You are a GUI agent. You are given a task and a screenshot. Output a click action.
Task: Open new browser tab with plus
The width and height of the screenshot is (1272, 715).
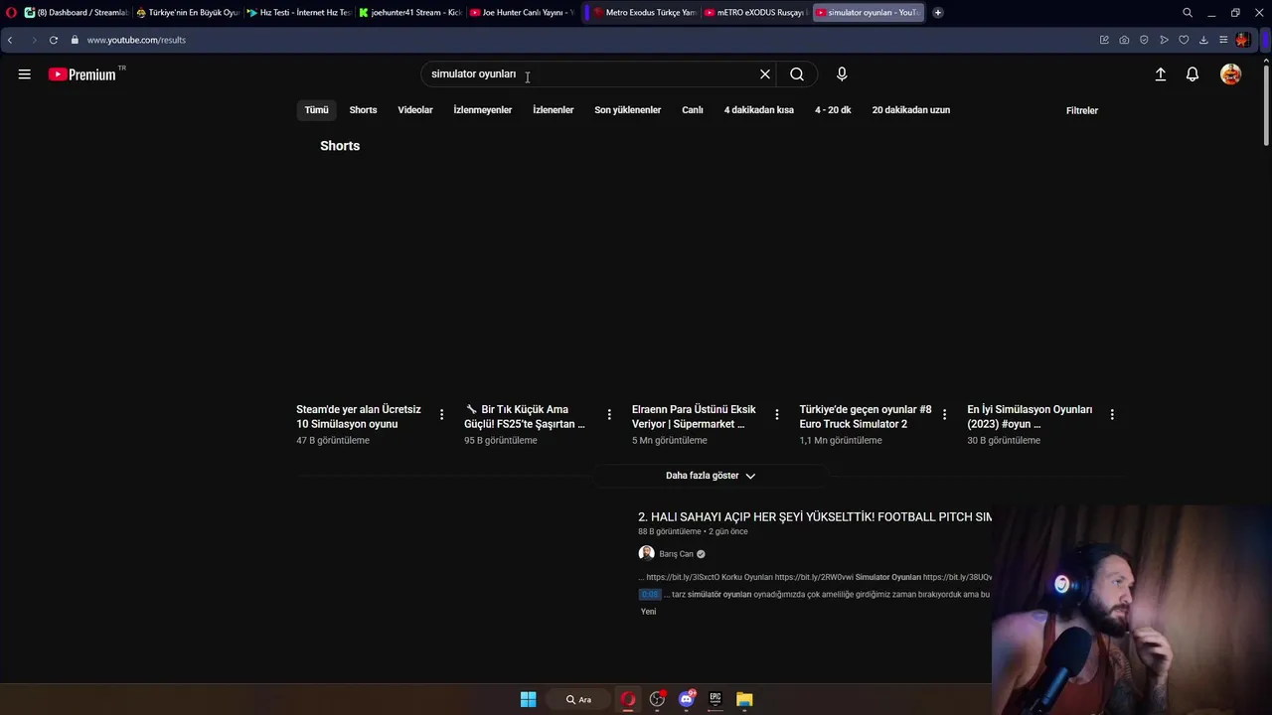937,13
